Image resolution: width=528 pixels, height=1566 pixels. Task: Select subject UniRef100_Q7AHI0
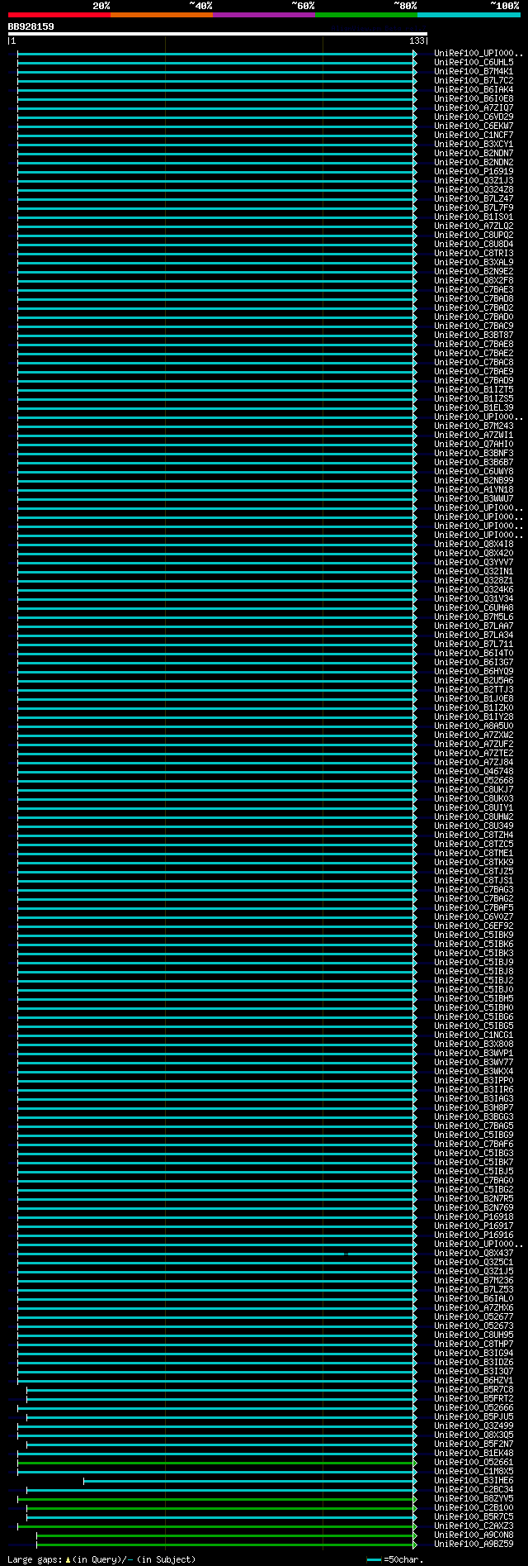point(474,444)
